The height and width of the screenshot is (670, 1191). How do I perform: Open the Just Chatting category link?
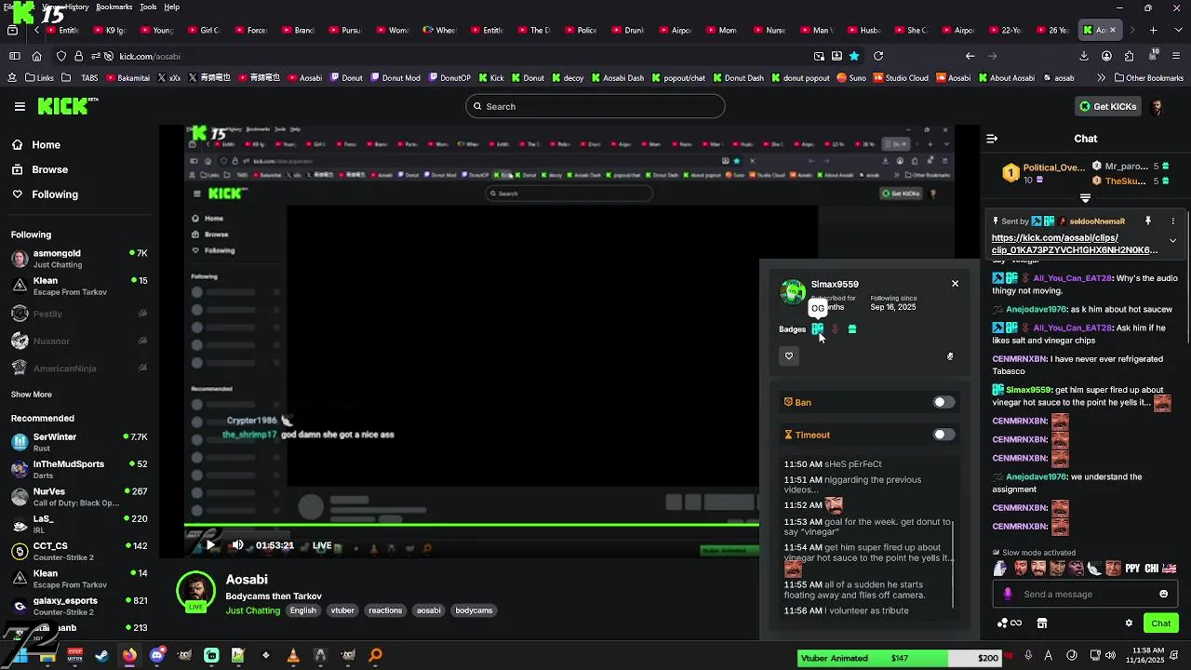coord(252,610)
